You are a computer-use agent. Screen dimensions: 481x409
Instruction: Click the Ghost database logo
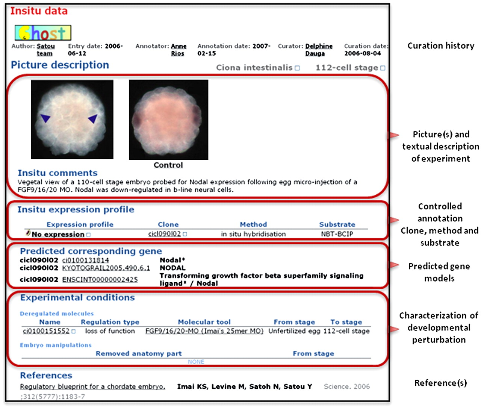[43, 33]
